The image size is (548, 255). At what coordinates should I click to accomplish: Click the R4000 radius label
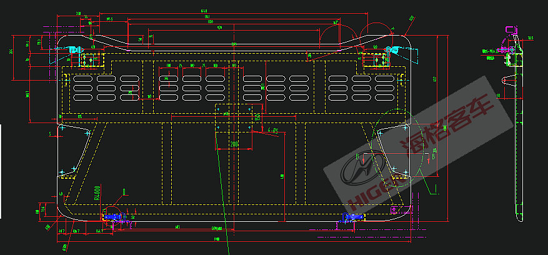(x=97, y=192)
